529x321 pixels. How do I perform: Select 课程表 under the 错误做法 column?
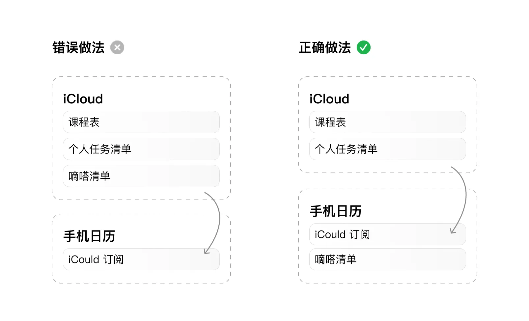[141, 122]
